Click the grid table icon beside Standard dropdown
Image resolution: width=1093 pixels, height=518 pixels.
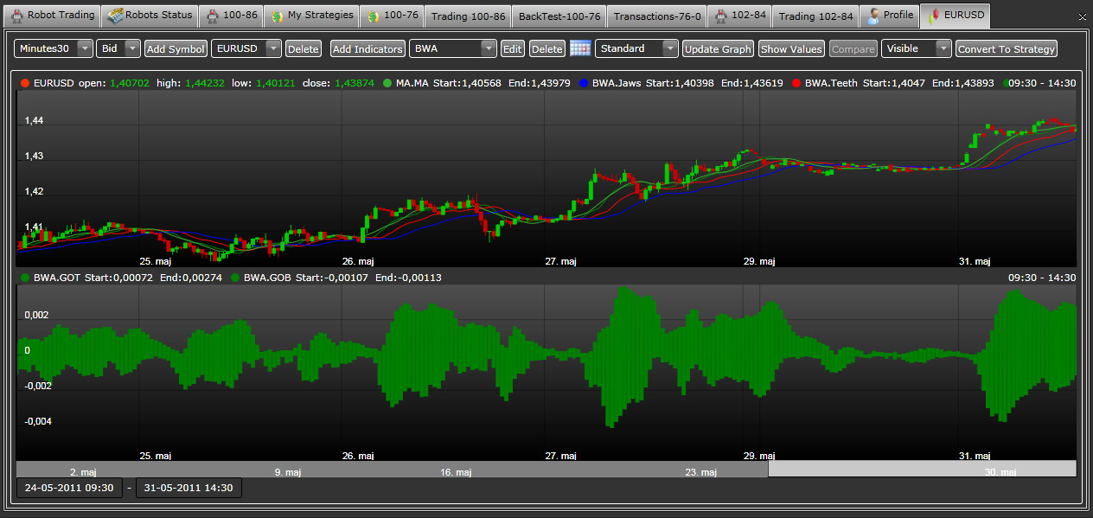[579, 48]
